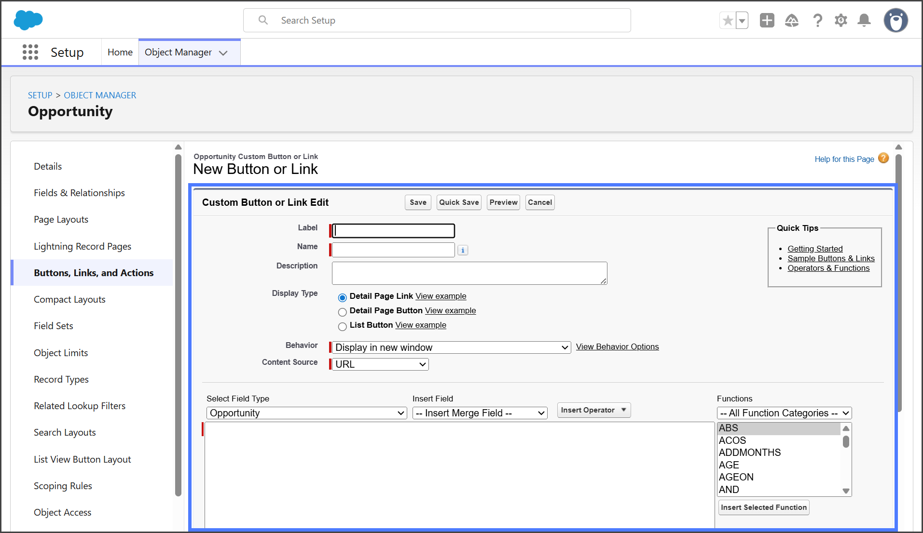
Task: Click the user profile avatar
Action: click(x=895, y=20)
